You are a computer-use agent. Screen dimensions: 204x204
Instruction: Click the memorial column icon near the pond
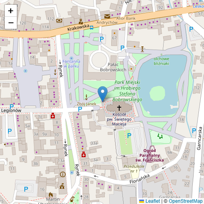[x=142, y=49]
